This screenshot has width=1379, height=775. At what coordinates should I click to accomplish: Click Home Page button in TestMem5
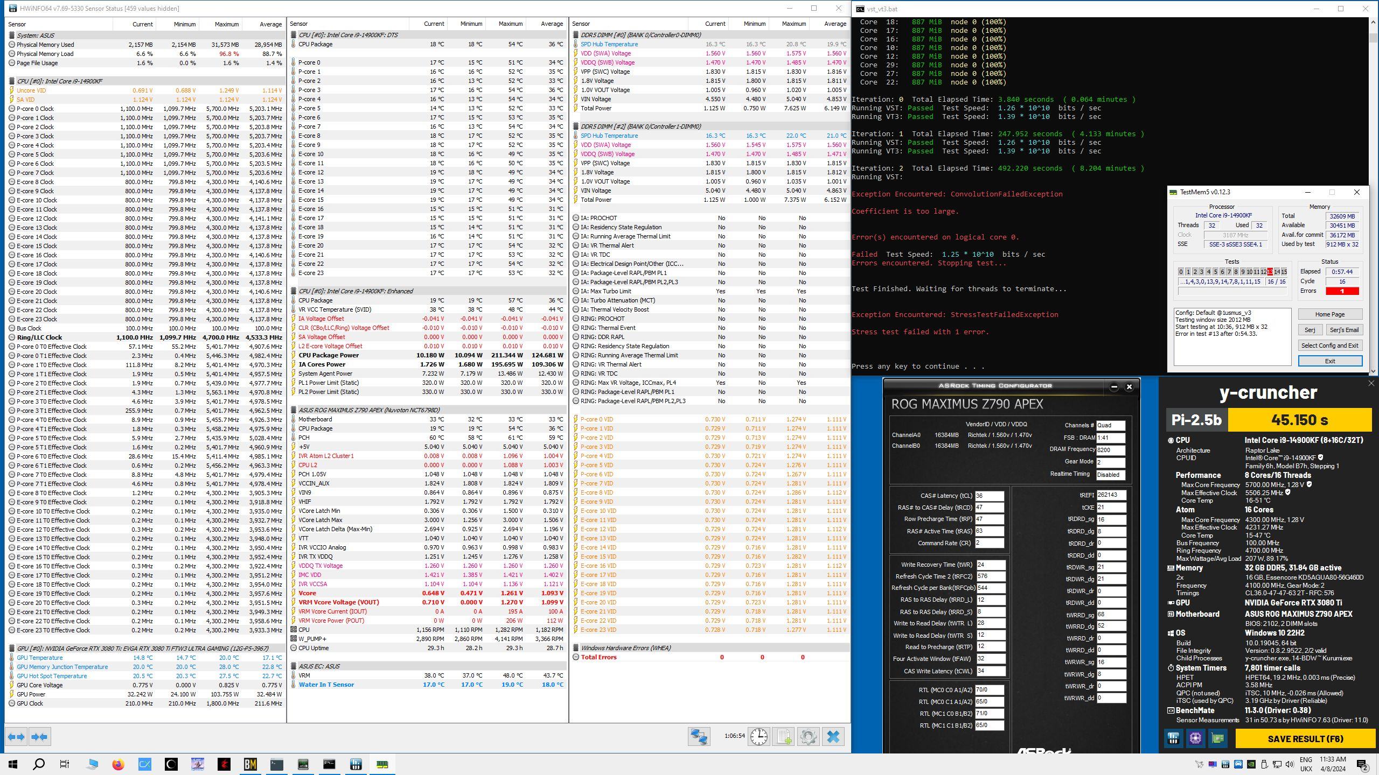[x=1329, y=314]
